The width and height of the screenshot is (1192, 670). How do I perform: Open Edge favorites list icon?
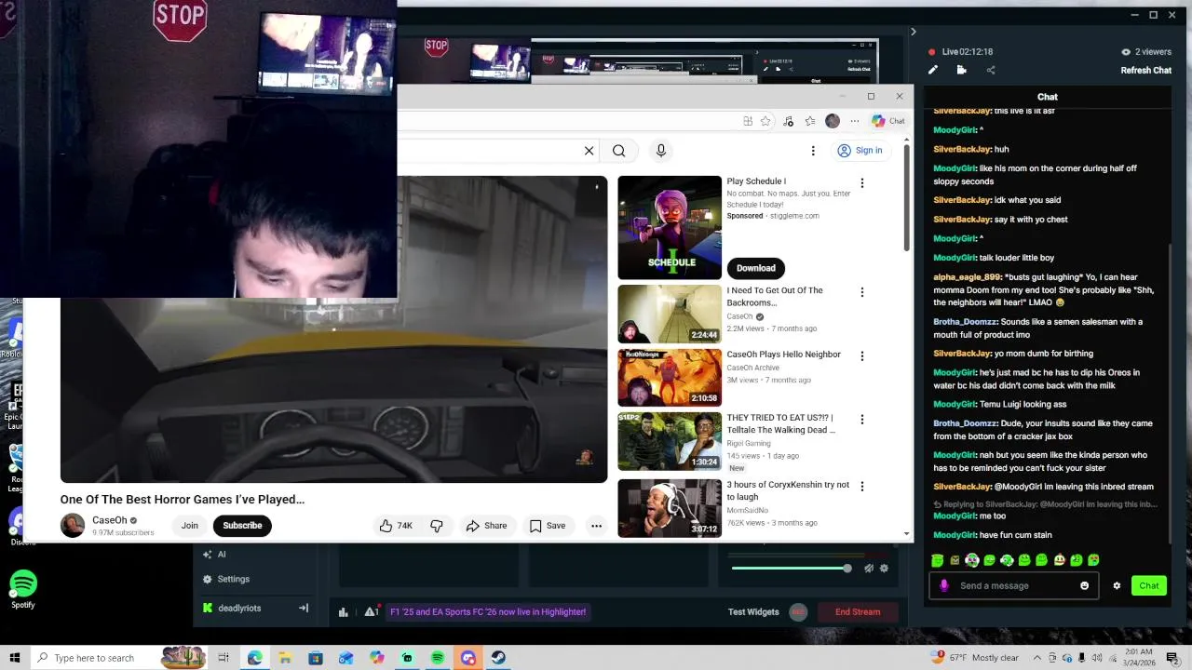coord(810,121)
